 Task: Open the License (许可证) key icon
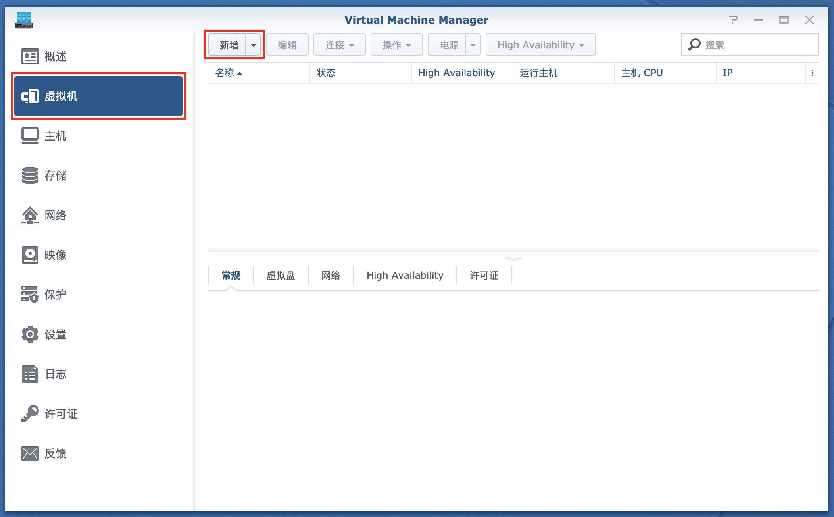30,414
